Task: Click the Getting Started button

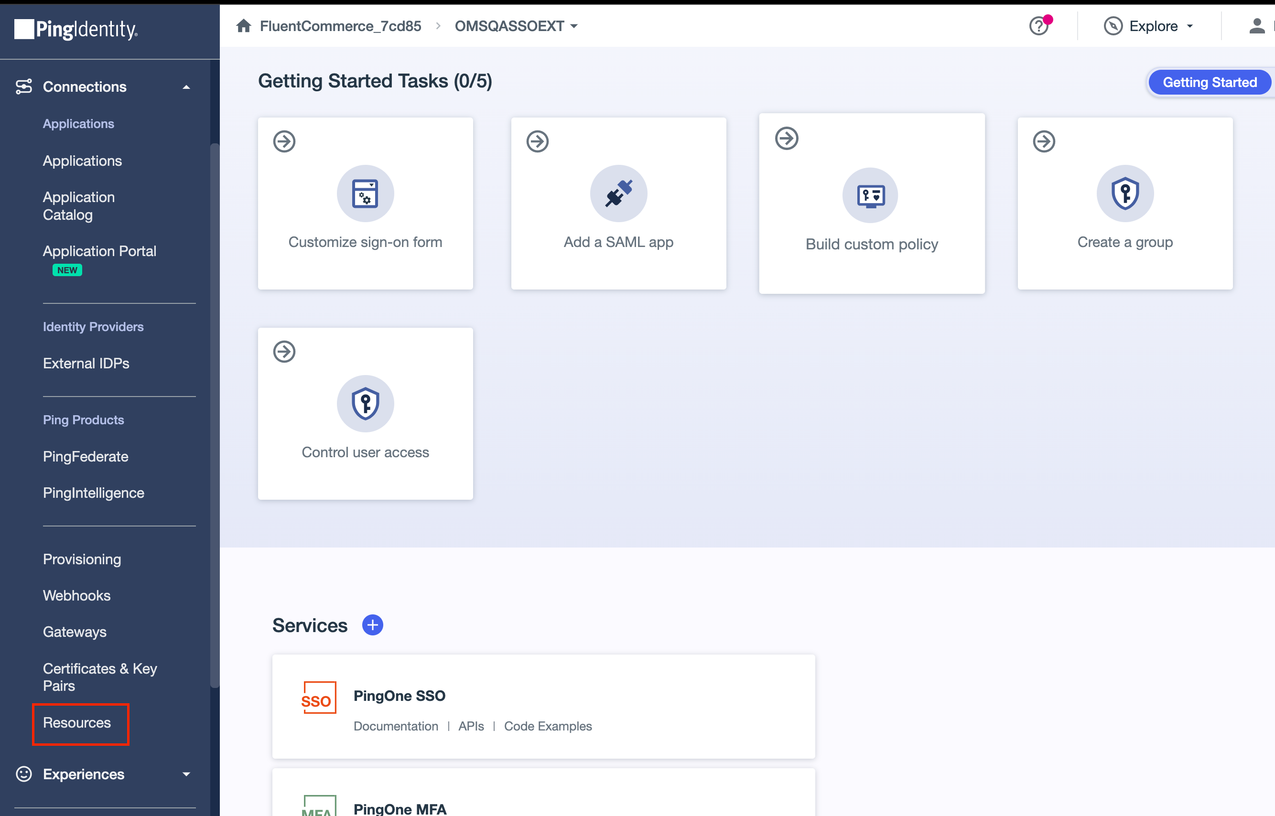Action: pyautogui.click(x=1209, y=82)
